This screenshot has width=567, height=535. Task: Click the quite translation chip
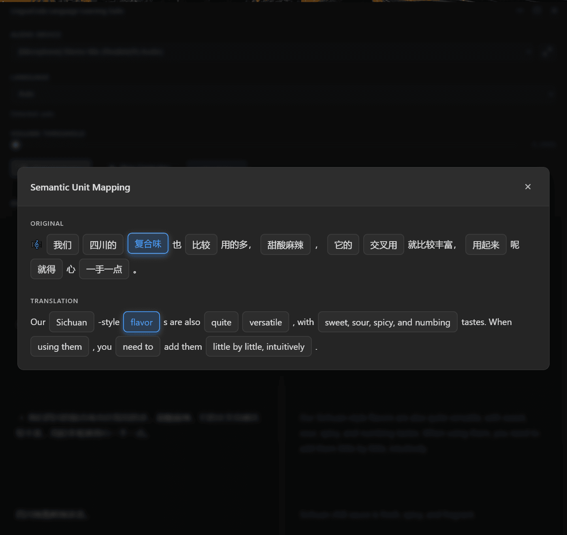(221, 322)
